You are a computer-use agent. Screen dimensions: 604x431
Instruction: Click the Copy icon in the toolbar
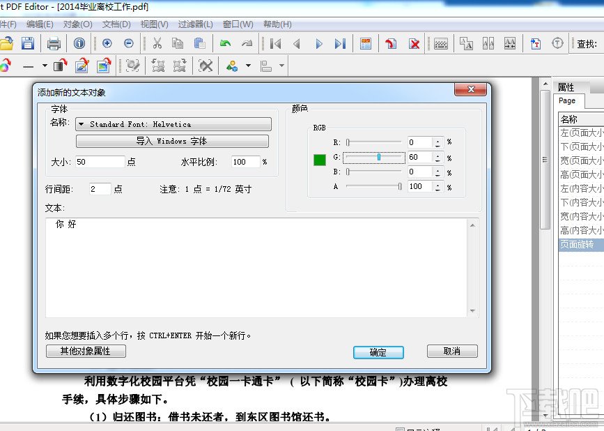[178, 43]
